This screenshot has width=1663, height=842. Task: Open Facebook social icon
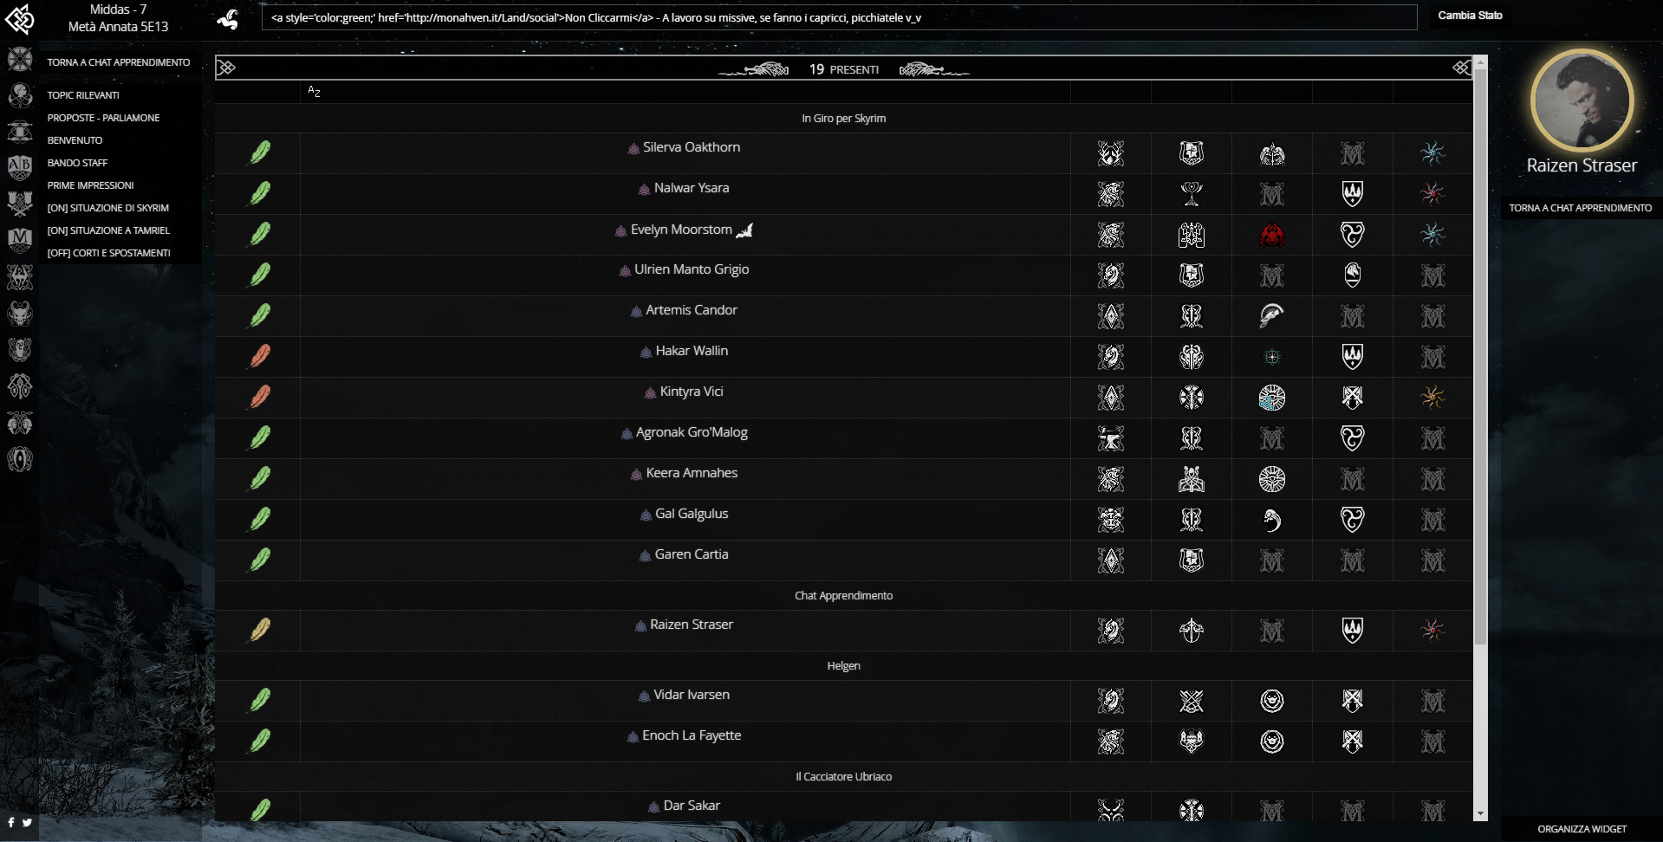pos(11,822)
